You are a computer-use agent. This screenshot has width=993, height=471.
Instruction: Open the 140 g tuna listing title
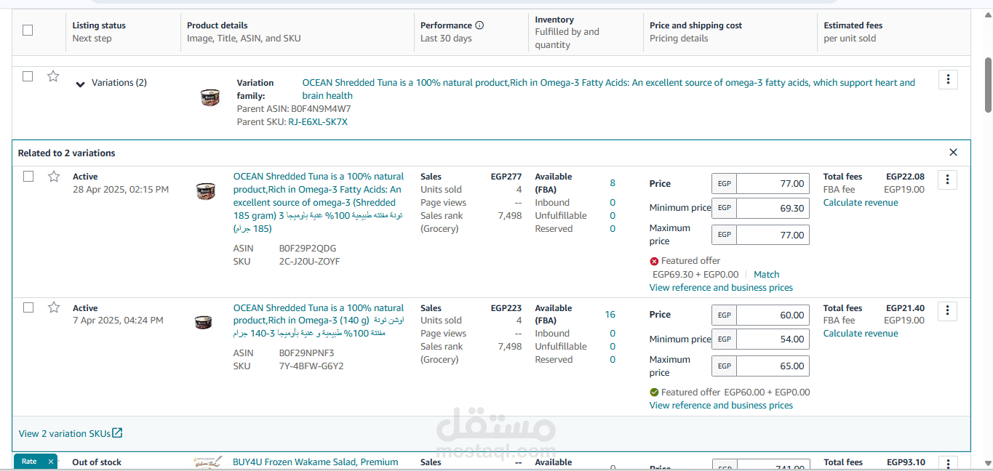(x=319, y=321)
